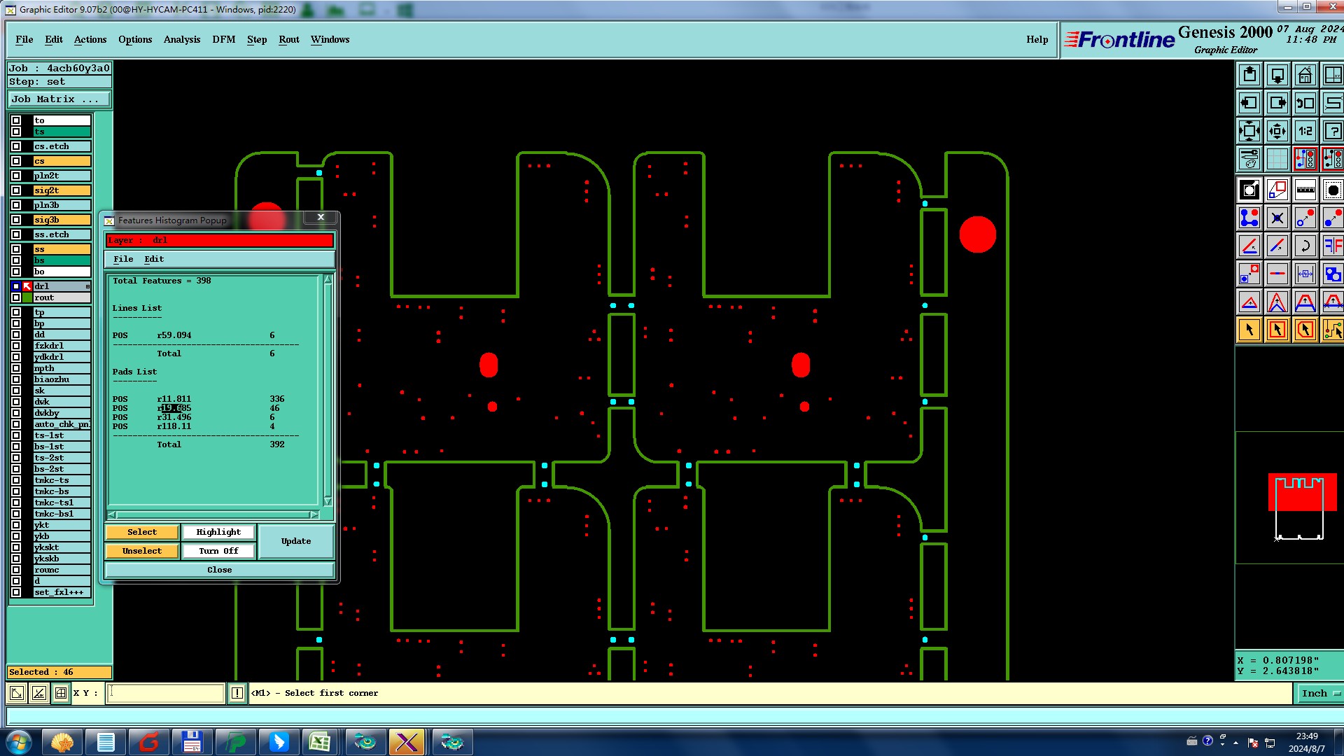
Task: Click the question mark help icon
Action: point(1333,131)
